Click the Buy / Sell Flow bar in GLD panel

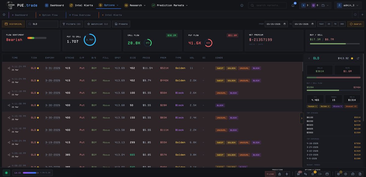pos(334,90)
